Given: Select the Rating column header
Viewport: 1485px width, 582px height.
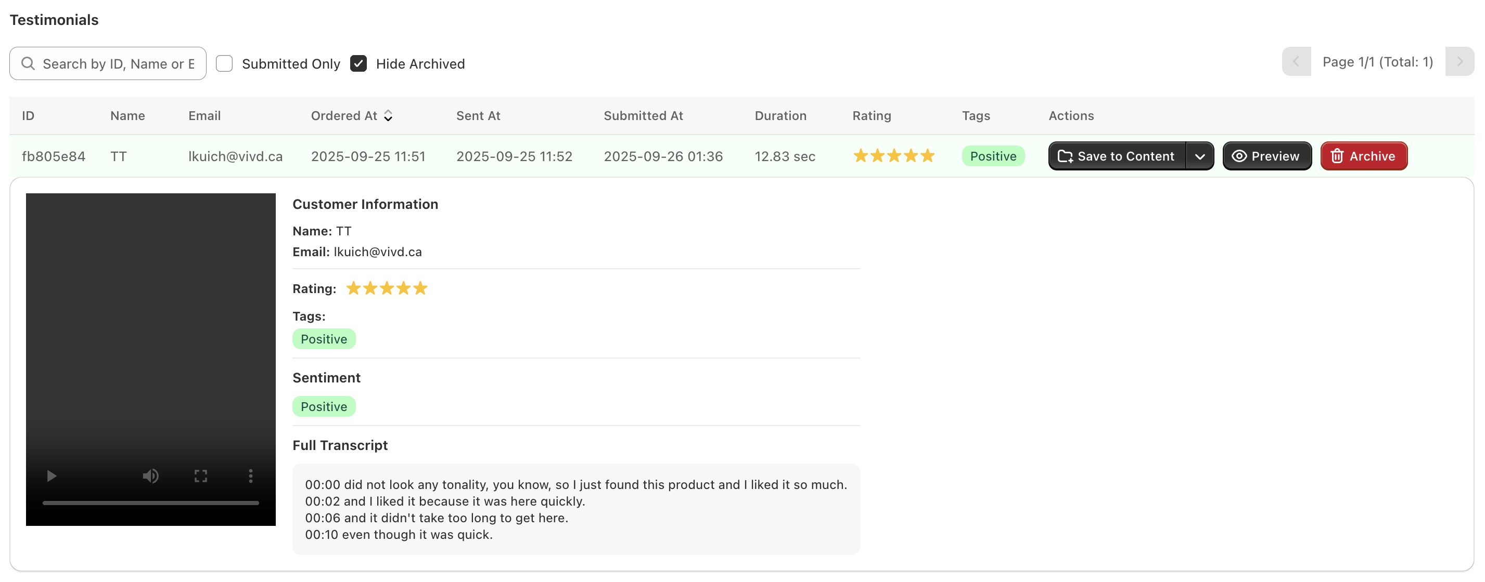Looking at the screenshot, I should pos(872,116).
